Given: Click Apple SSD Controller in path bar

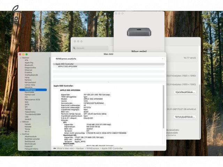Looking at the screenshot, I should pyautogui.click(x=112, y=149).
